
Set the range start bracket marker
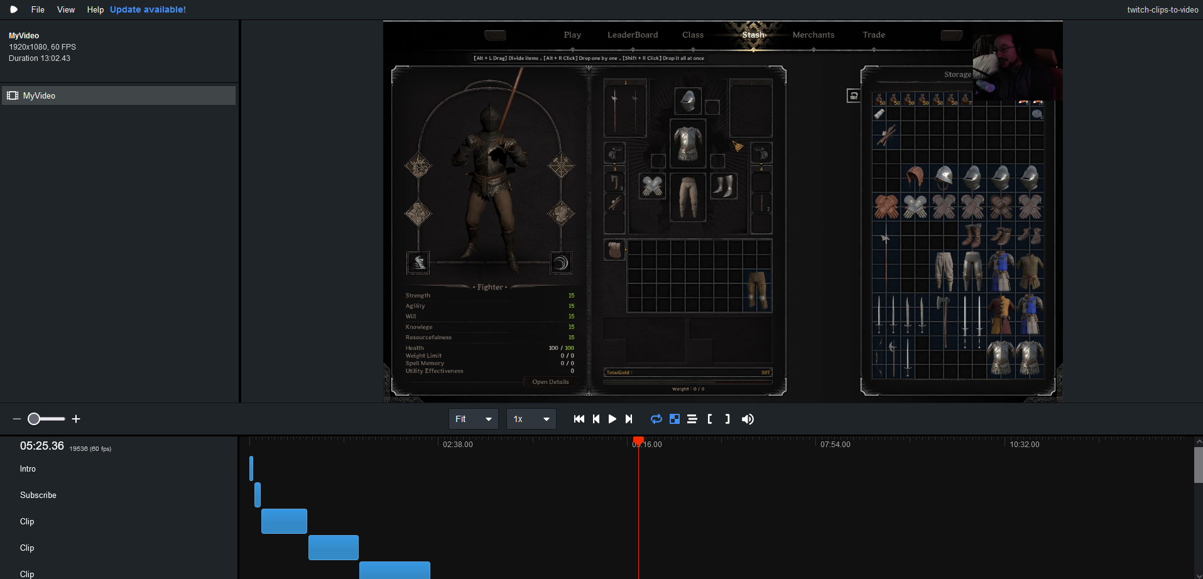click(x=710, y=419)
